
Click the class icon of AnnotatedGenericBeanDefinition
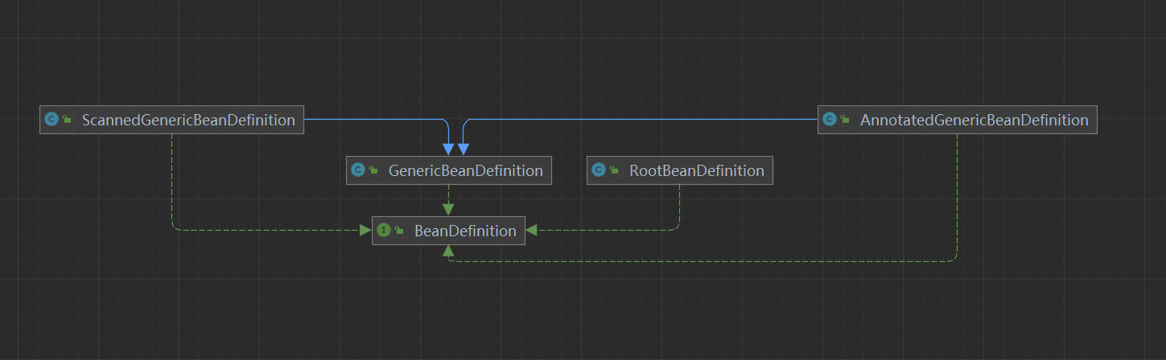pyautogui.click(x=830, y=120)
